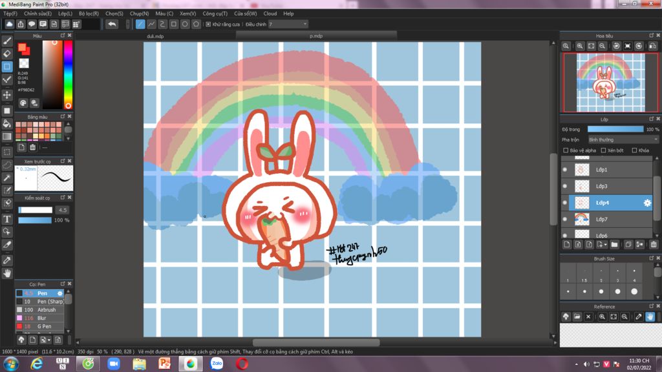The height and width of the screenshot is (372, 662).
Task: Select the Gradient tool
Action: pyautogui.click(x=6, y=136)
